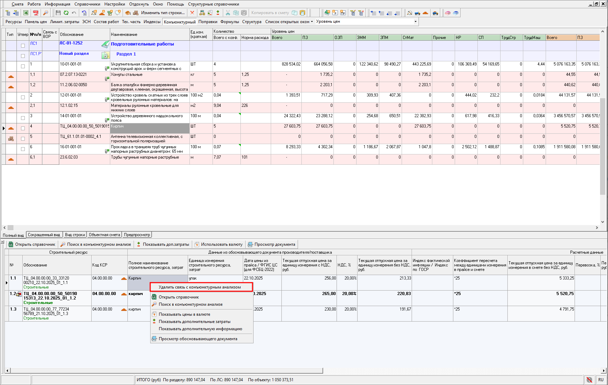Click the PDF export toolbar icon

point(36,13)
